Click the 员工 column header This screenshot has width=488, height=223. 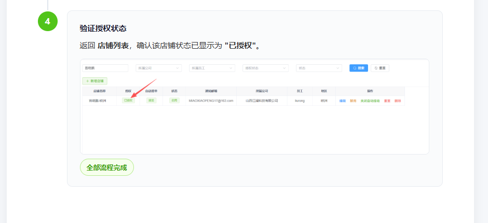tap(300, 91)
